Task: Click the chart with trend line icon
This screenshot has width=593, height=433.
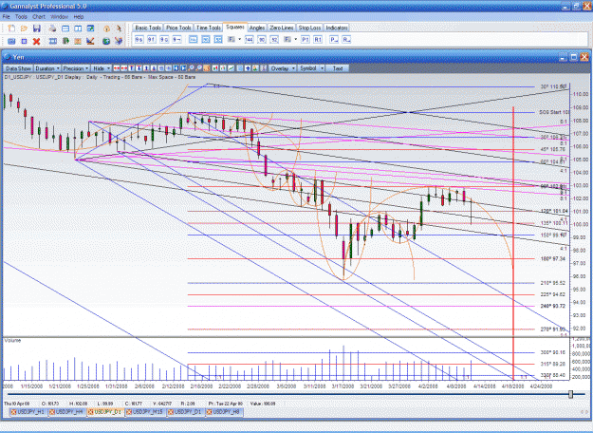Action: tap(90, 41)
